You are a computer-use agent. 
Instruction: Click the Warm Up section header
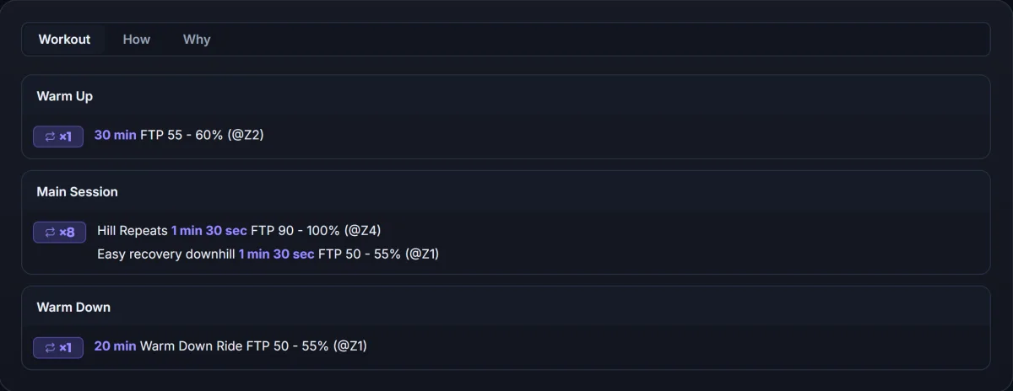click(65, 96)
